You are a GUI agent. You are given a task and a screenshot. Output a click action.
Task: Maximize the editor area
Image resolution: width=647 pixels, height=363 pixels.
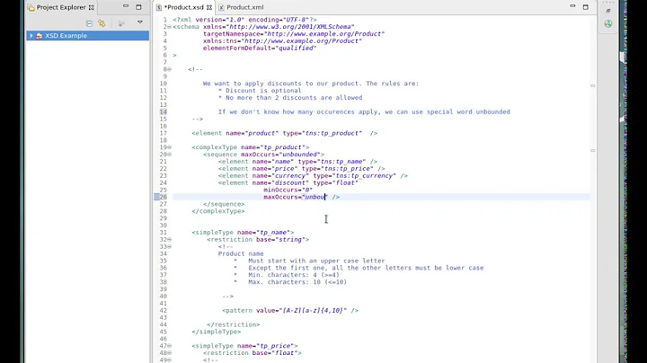[586, 7]
